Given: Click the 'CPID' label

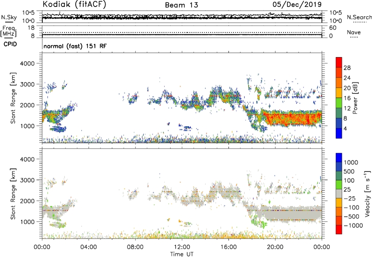Looking at the screenshot, I should (10, 44).
